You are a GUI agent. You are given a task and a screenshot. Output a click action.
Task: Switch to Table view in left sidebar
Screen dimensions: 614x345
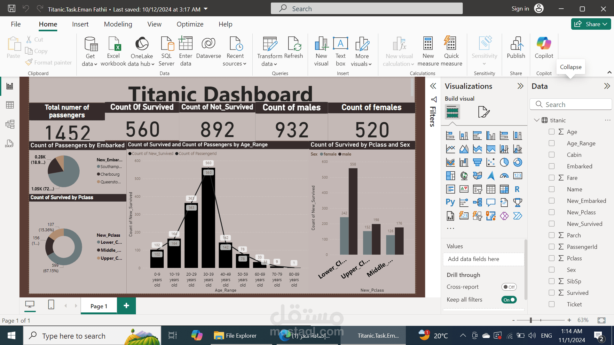[x=10, y=105]
